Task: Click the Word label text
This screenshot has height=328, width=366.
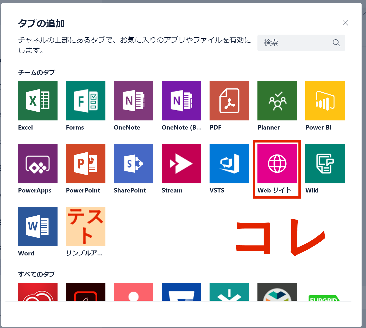Action: [x=26, y=253]
